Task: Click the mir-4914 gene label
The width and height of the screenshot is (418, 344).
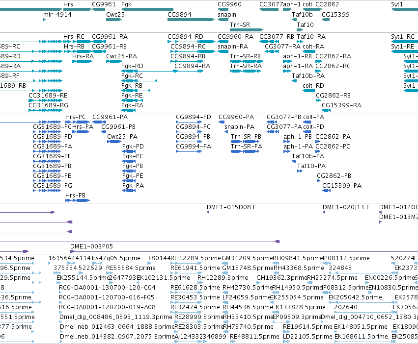Action: pyautogui.click(x=57, y=15)
